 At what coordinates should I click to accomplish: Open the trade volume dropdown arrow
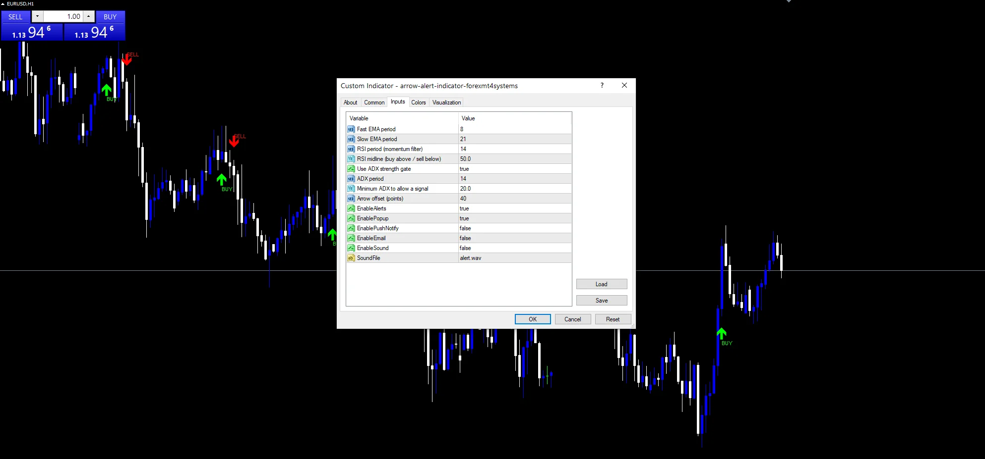(37, 16)
